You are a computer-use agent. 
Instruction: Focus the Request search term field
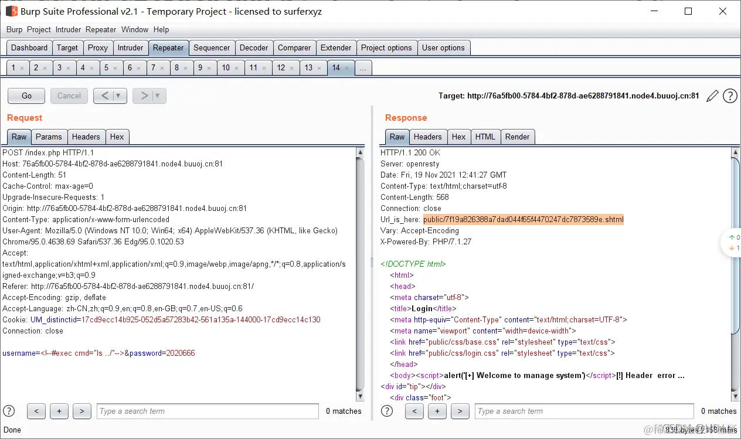click(208, 411)
